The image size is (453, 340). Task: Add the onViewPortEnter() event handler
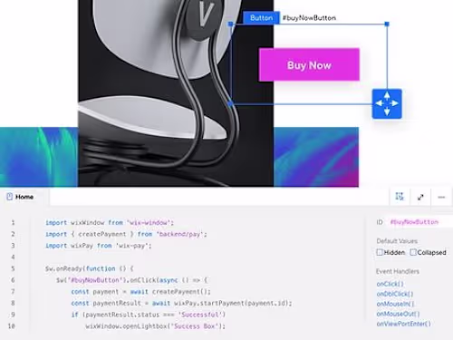point(403,324)
